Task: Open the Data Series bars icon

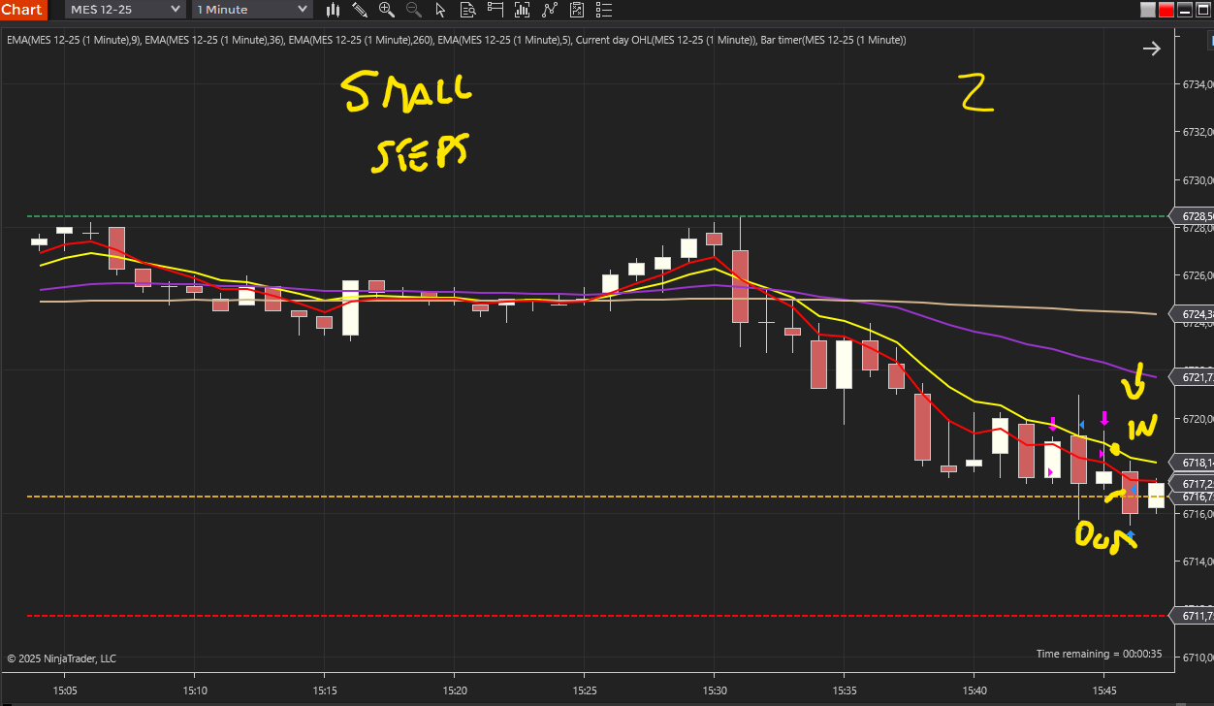Action: coord(523,10)
